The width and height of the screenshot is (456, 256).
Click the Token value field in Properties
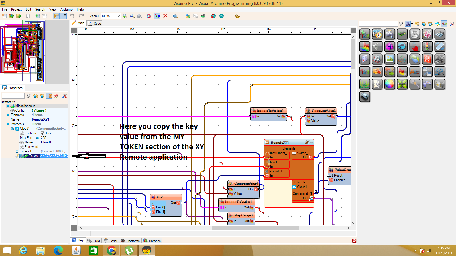point(54,156)
